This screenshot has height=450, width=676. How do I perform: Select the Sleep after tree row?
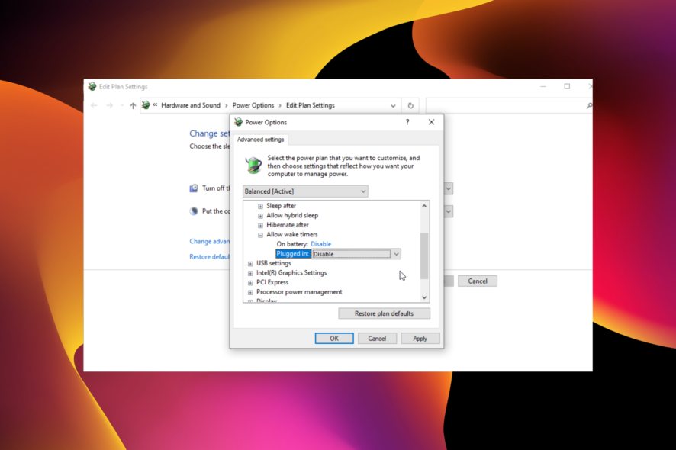coord(281,206)
